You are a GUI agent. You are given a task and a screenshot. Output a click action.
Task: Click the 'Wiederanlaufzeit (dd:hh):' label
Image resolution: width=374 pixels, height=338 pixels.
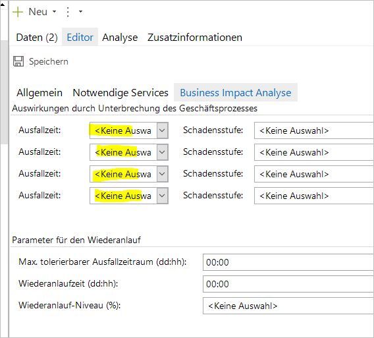click(68, 283)
